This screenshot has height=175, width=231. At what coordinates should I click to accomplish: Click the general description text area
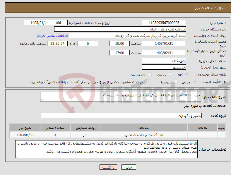(x=121, y=97)
